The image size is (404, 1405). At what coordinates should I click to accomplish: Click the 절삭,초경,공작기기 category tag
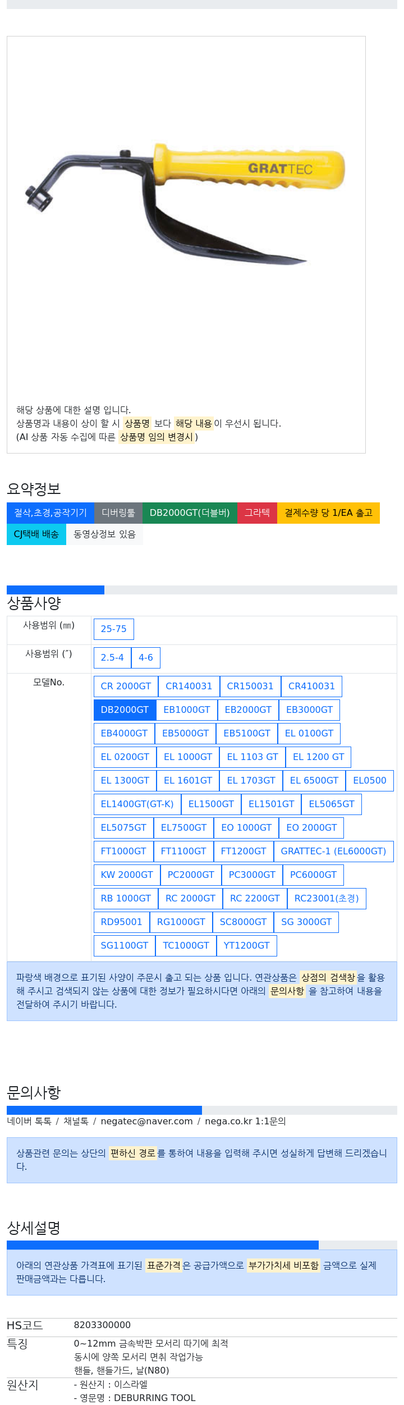[x=50, y=513]
